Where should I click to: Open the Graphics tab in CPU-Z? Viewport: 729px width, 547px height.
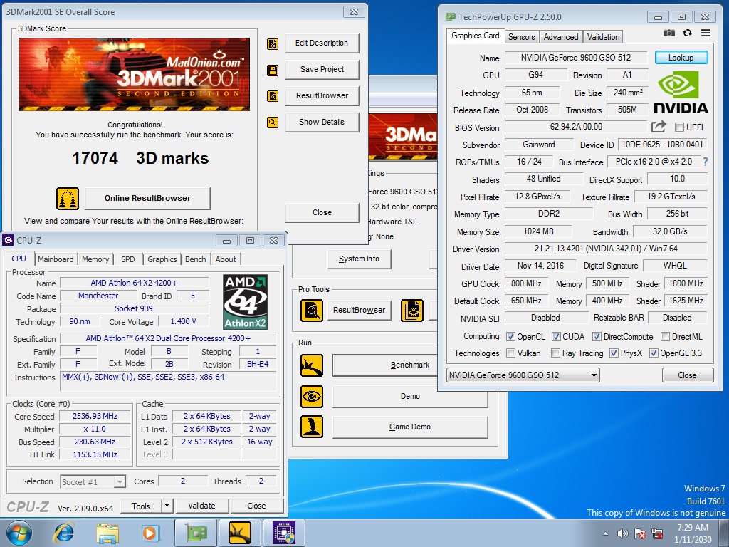point(162,259)
